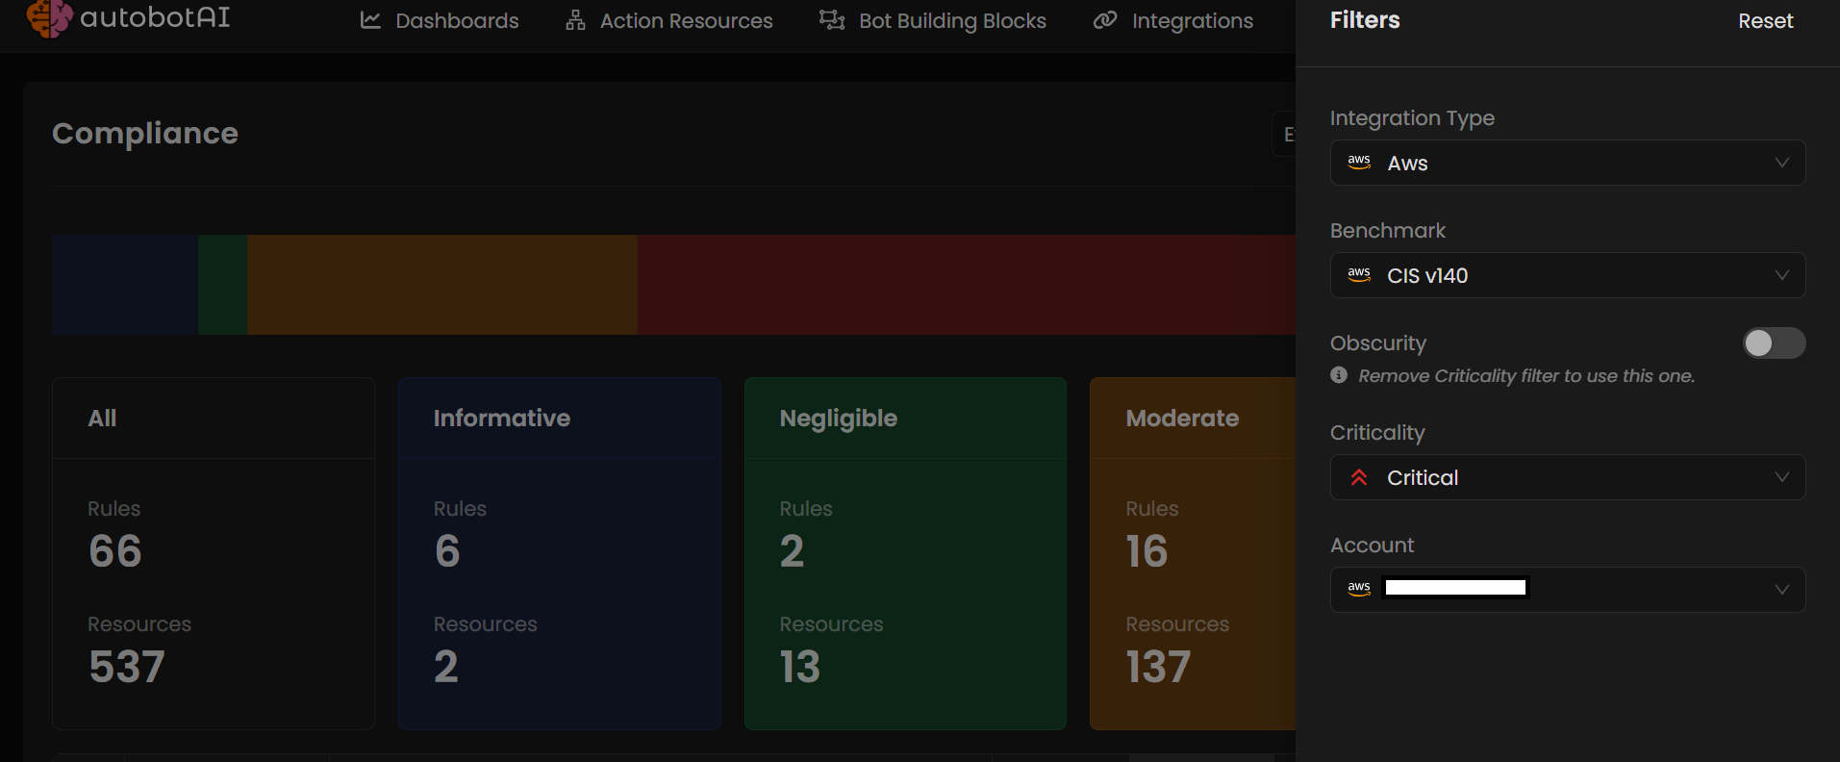Click the autobotAI brain logo icon
The height and width of the screenshot is (762, 1840).
pyautogui.click(x=49, y=18)
